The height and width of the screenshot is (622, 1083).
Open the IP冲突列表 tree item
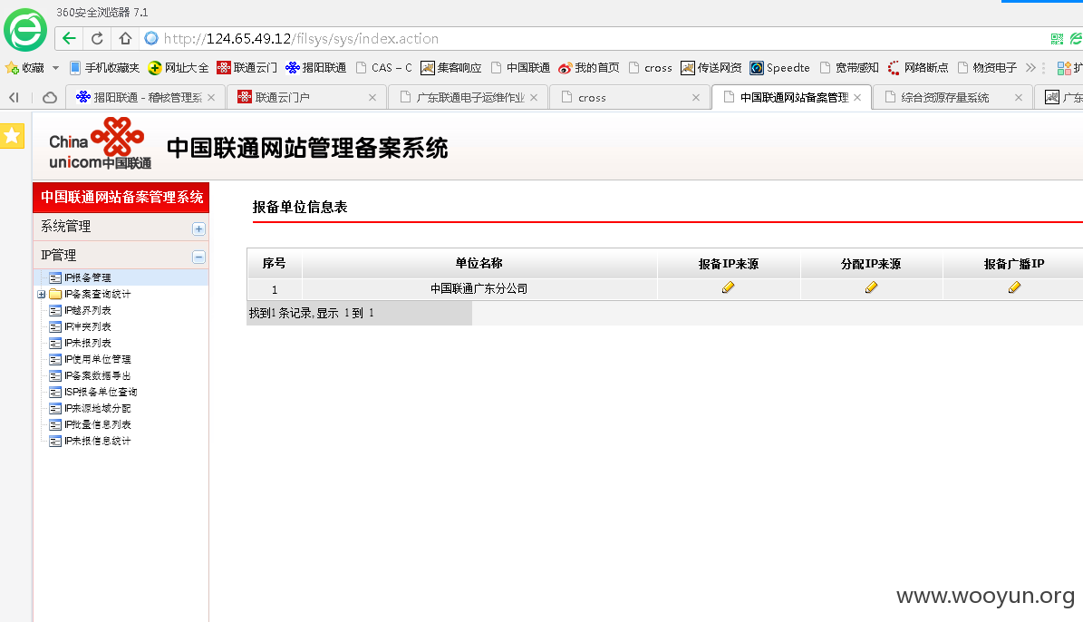pyautogui.click(x=87, y=327)
